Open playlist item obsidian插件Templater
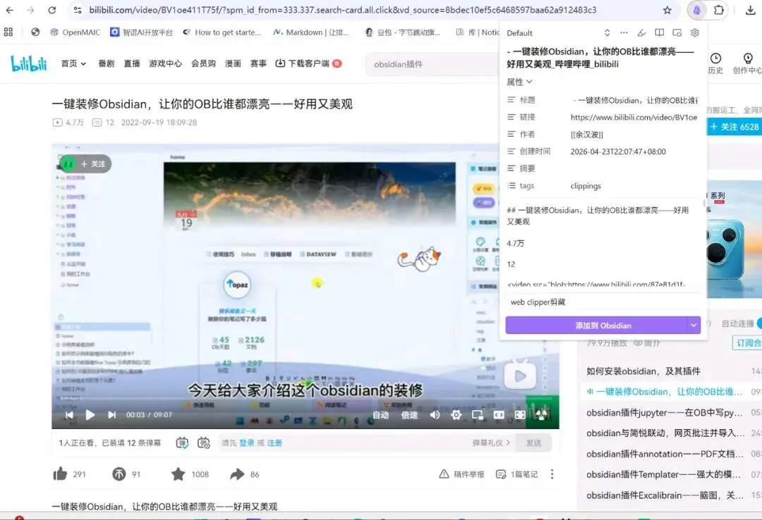The image size is (762, 520). coord(664,474)
